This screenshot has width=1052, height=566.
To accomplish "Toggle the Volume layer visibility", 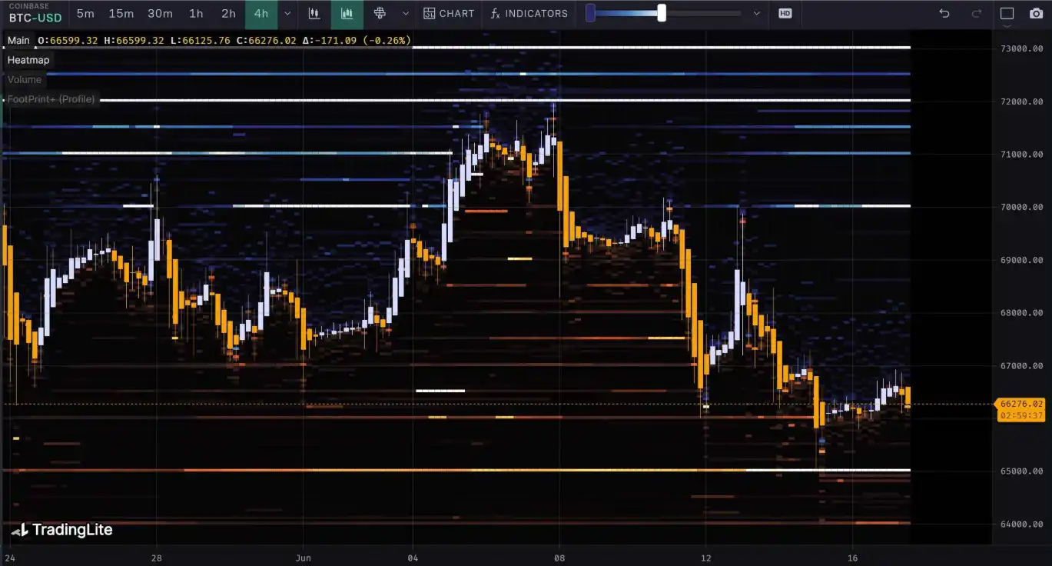I will (x=25, y=80).
